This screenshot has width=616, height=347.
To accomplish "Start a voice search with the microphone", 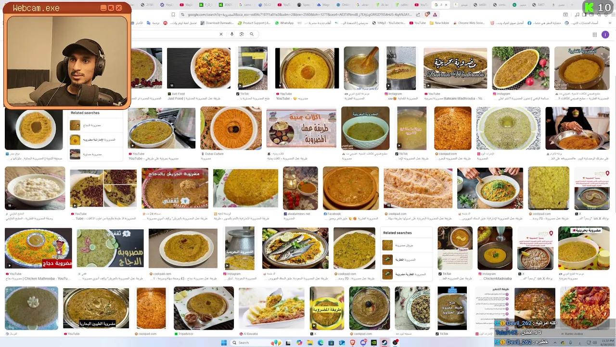I will click(232, 34).
